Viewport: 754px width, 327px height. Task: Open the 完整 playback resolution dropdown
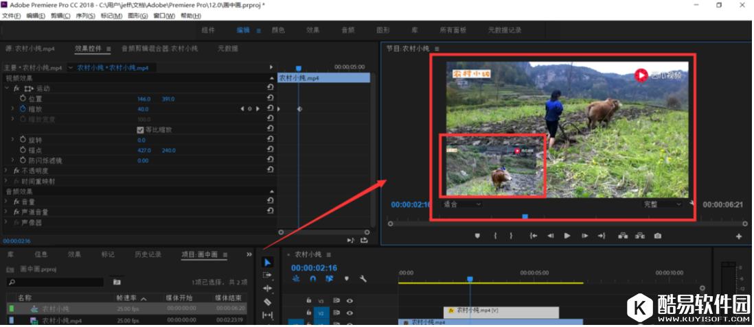[662, 204]
